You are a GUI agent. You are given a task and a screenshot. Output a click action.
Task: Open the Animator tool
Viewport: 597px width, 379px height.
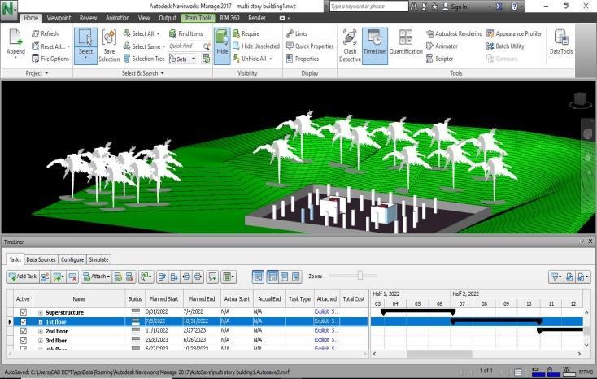click(442, 46)
